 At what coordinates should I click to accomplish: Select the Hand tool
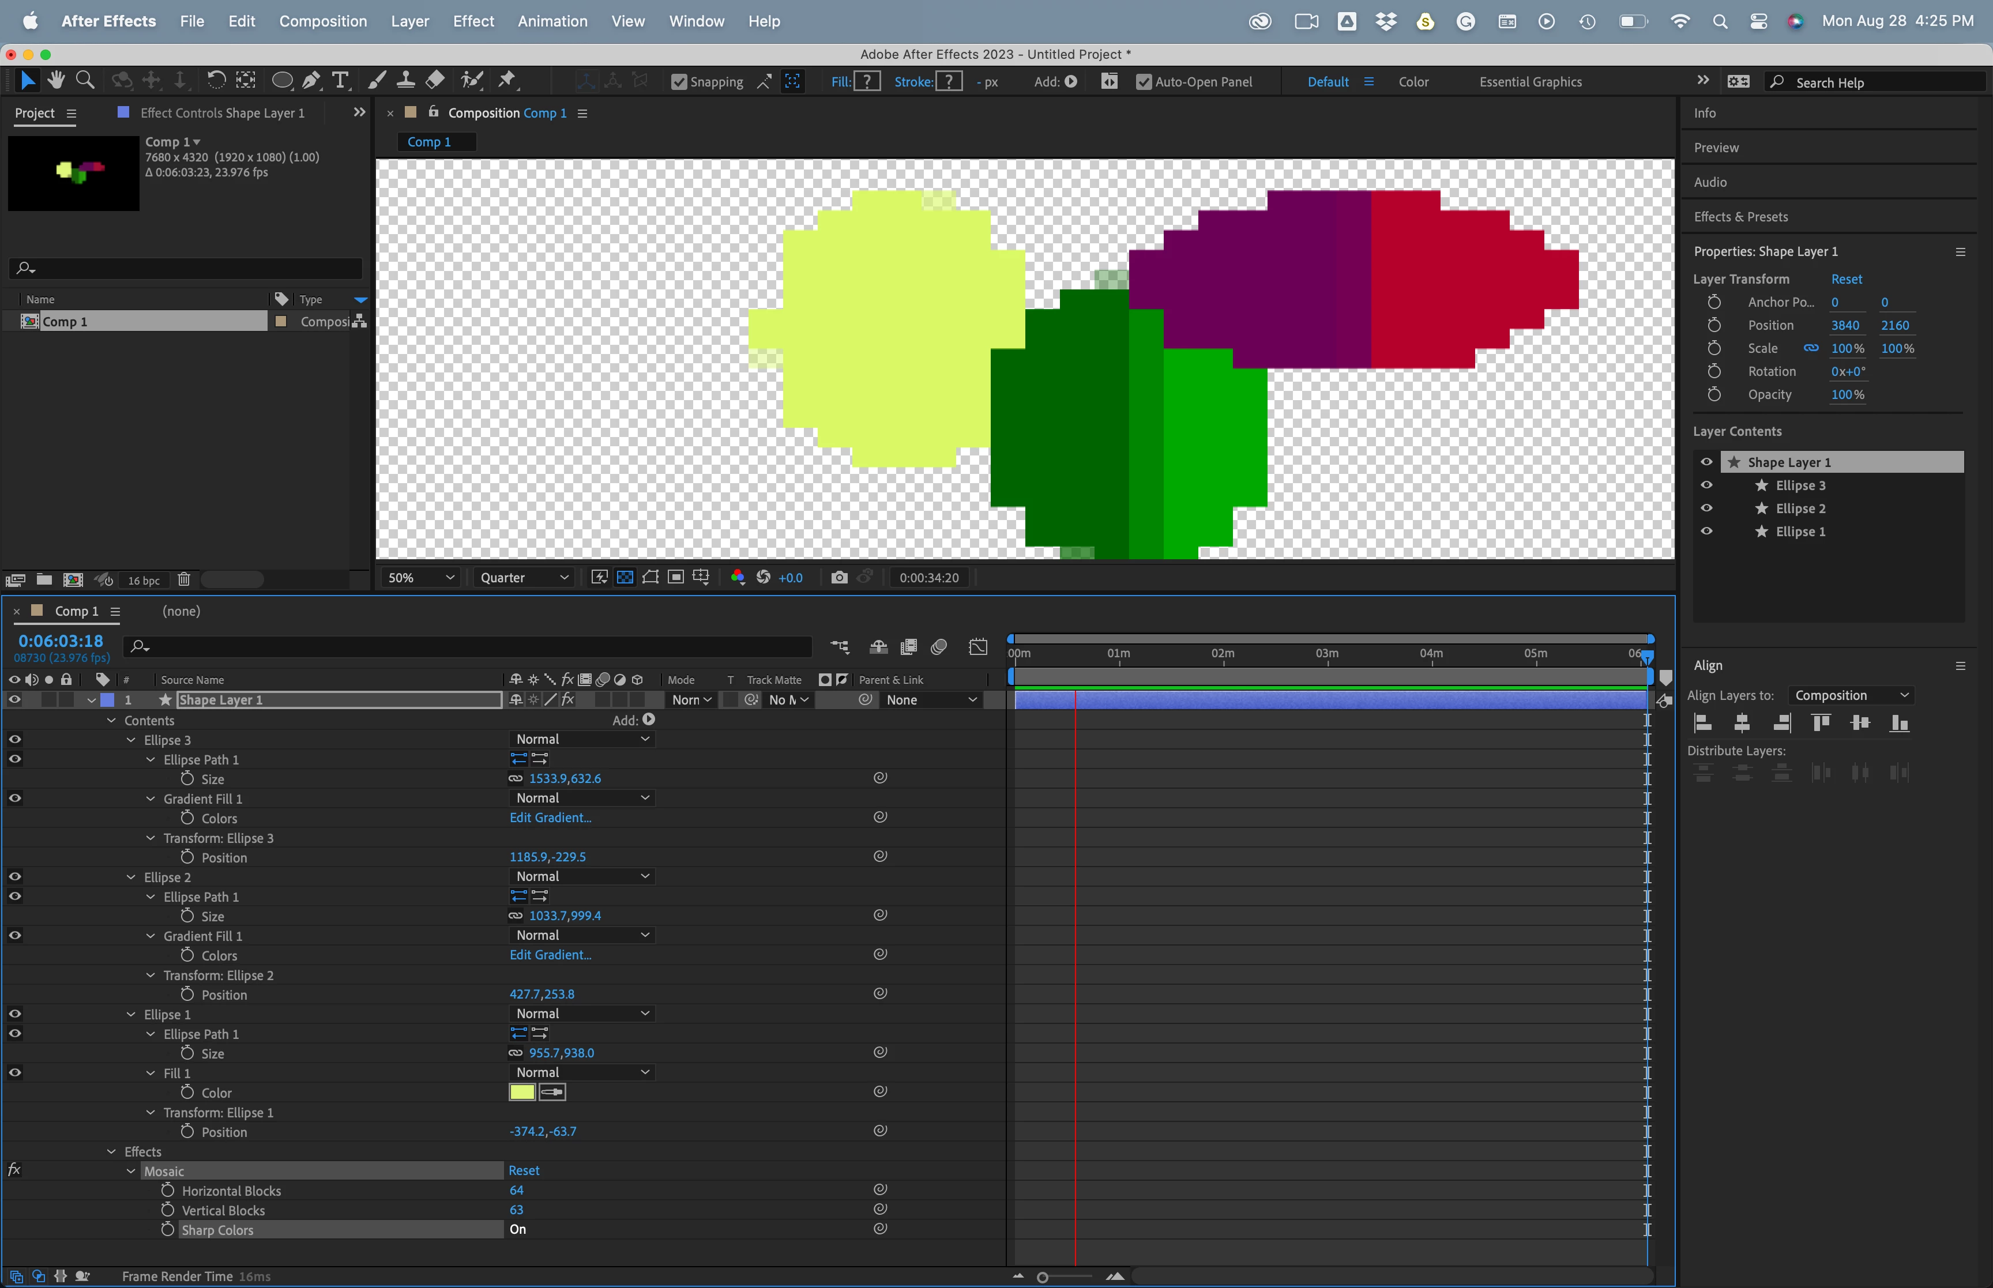coord(56,80)
